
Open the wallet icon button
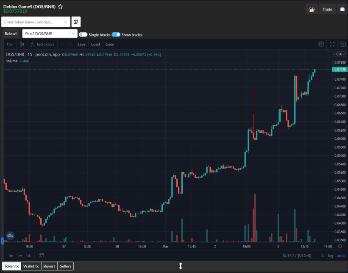click(342, 9)
